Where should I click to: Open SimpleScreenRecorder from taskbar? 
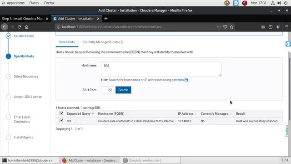151,160
